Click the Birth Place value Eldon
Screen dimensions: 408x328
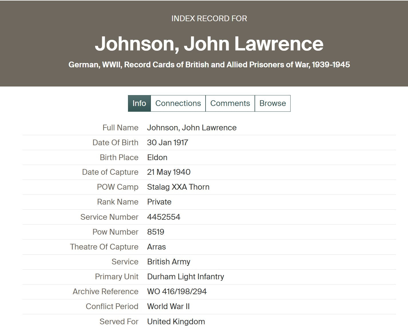[x=157, y=158]
